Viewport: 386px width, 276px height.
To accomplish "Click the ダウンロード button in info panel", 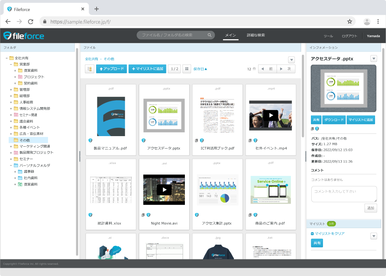I will 334,120.
